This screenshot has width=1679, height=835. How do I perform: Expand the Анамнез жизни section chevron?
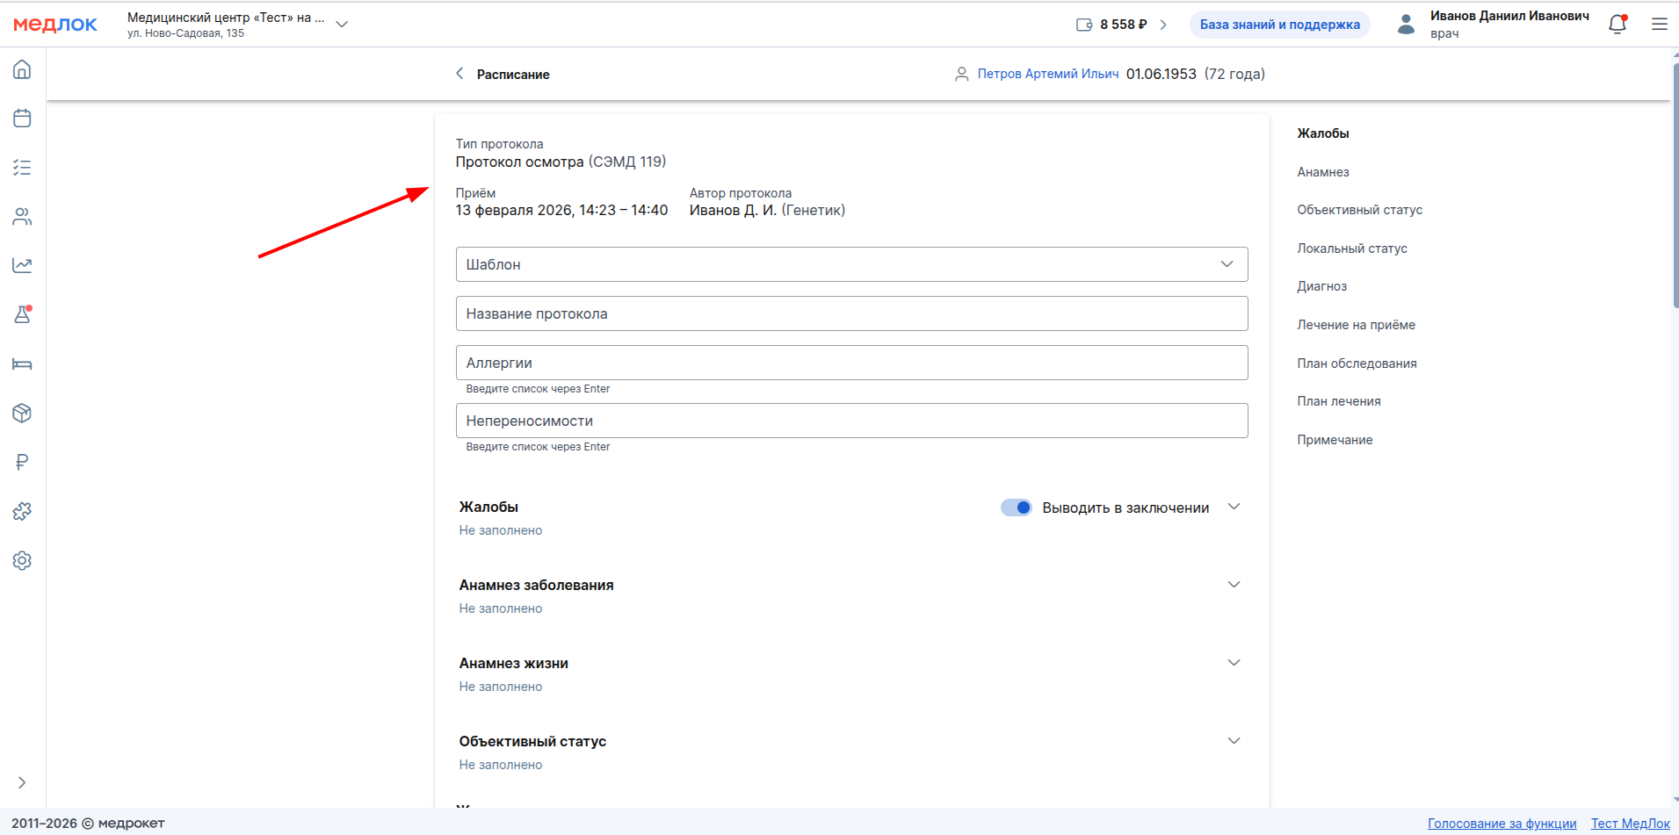[x=1234, y=663]
